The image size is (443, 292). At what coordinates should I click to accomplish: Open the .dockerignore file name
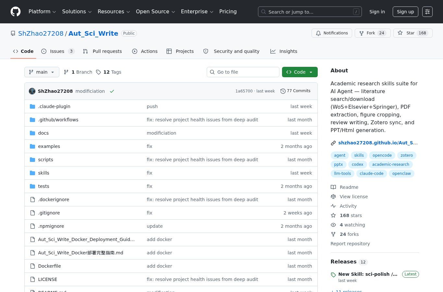54,200
